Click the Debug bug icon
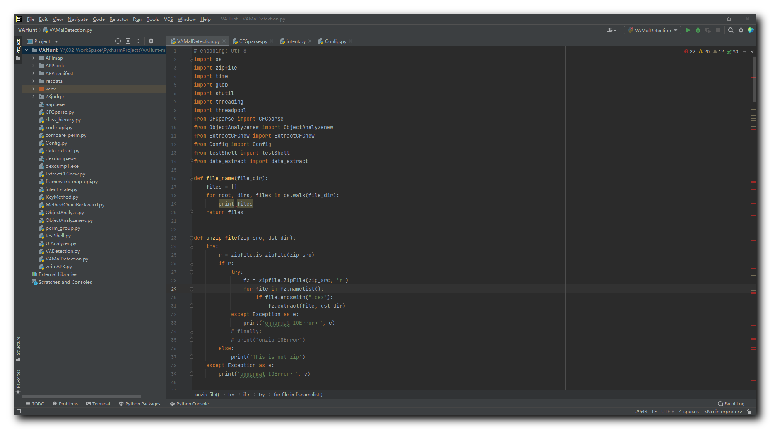770x429 pixels. 698,30
